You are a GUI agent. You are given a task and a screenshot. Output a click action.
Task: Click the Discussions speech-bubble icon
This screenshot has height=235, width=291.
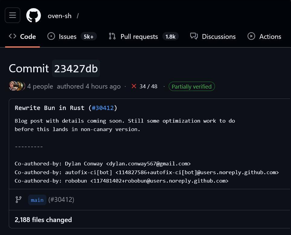194,36
